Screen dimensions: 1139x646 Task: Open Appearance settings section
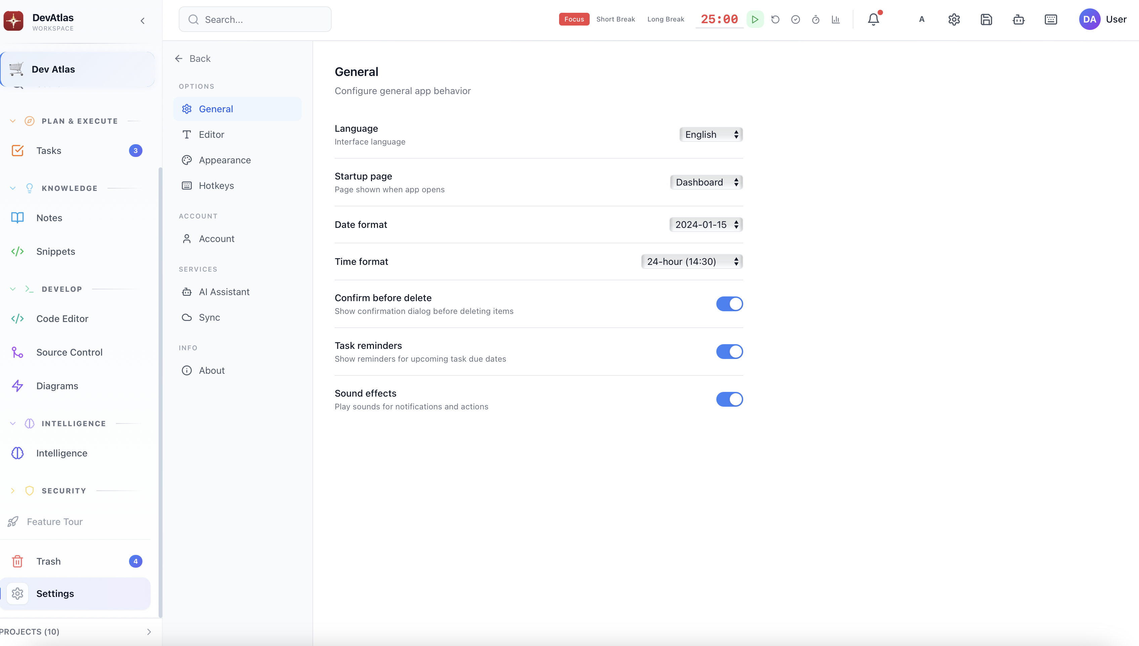pos(224,160)
